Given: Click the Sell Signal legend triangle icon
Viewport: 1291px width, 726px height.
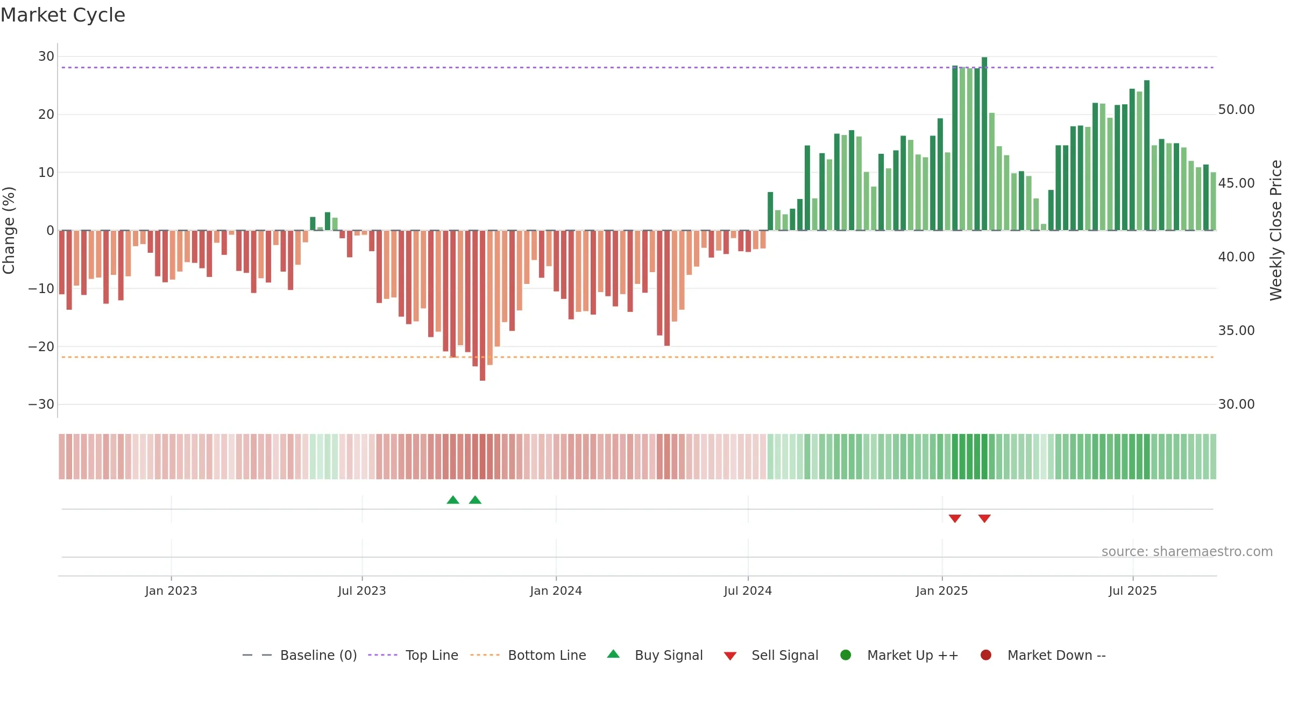Looking at the screenshot, I should click(x=730, y=656).
